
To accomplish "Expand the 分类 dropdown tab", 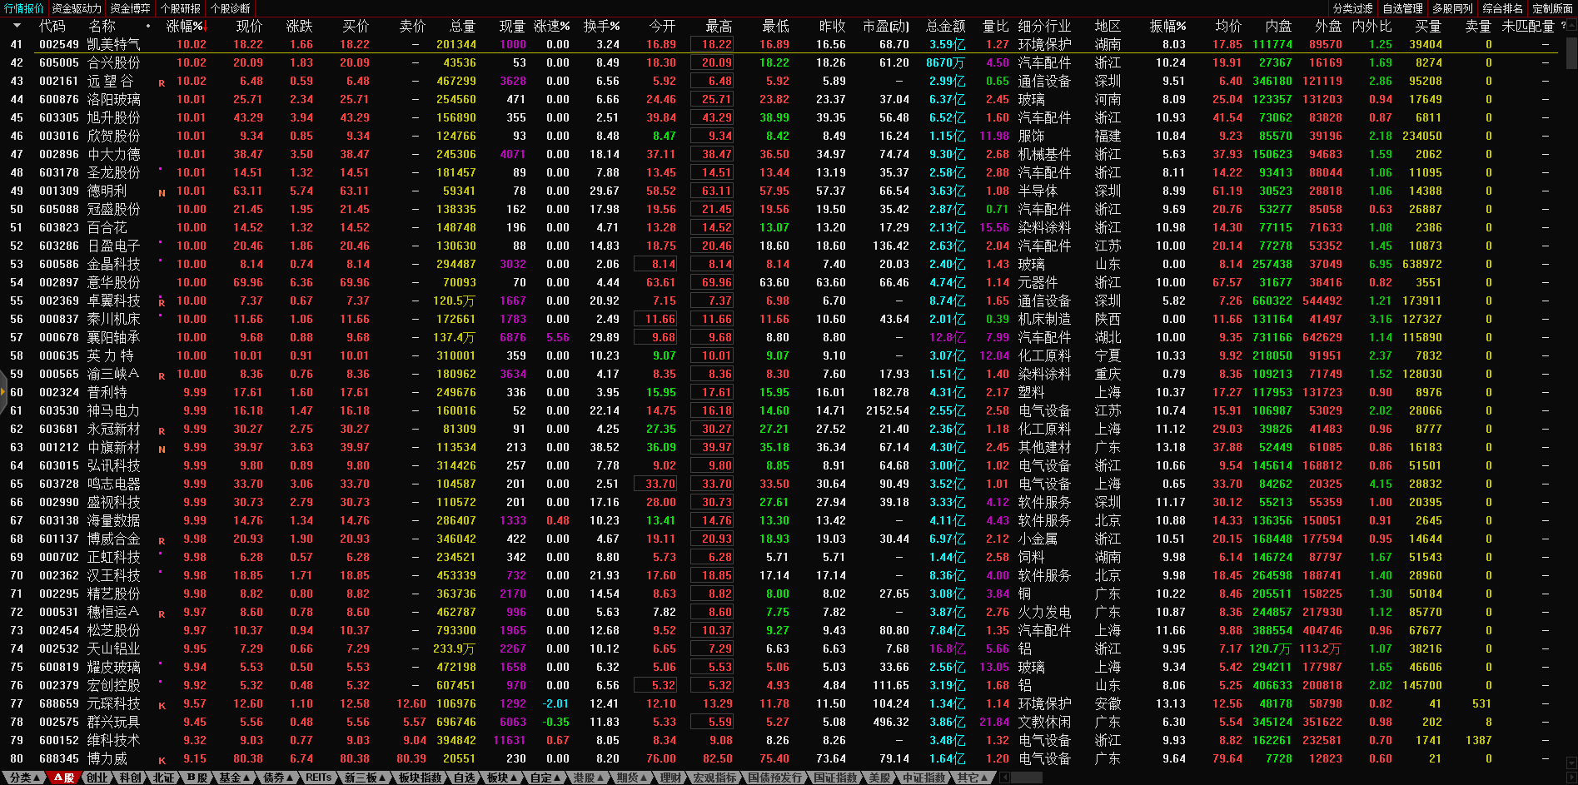I will click(x=24, y=778).
